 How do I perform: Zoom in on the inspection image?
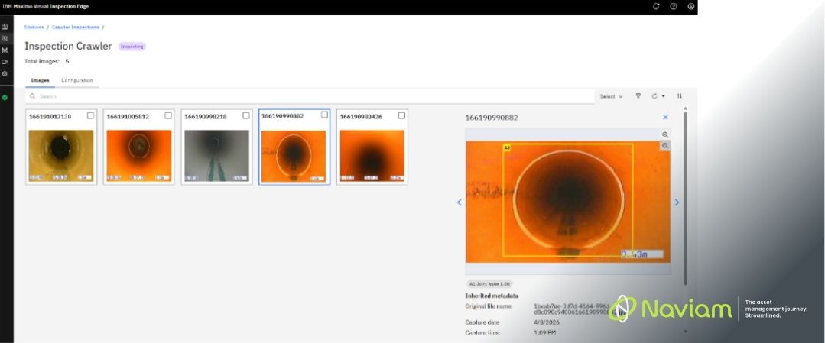(665, 134)
